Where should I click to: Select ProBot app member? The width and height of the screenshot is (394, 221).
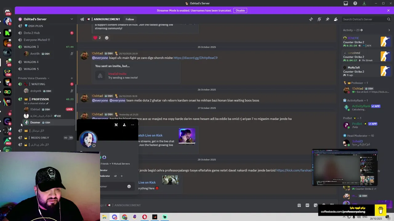pos(367,125)
